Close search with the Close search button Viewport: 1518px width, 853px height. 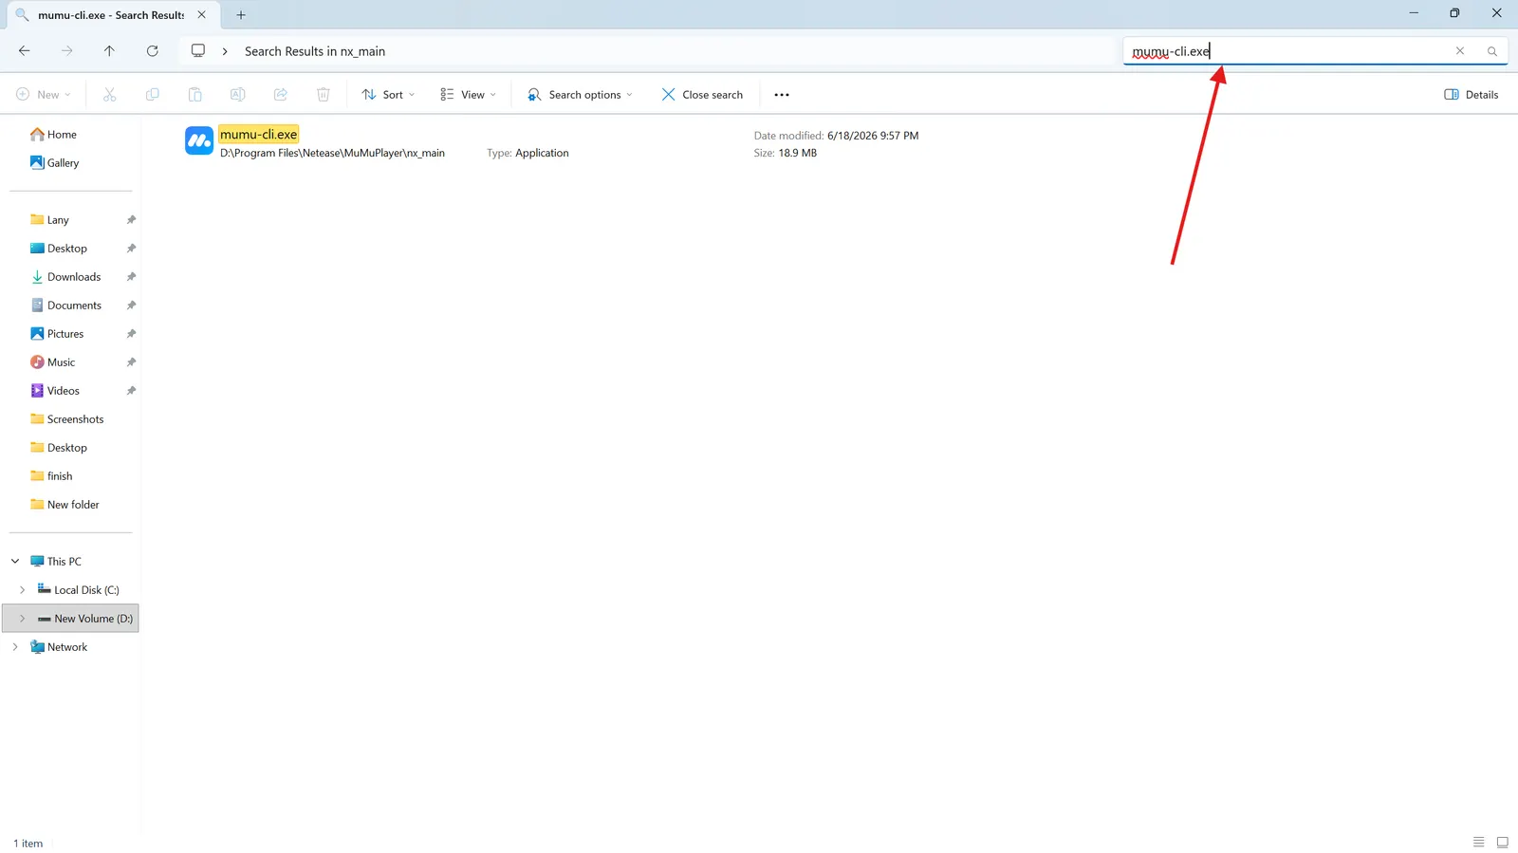click(702, 95)
